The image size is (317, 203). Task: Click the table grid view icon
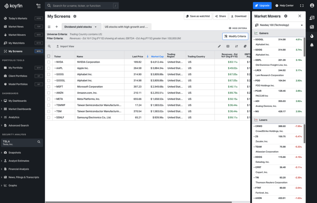(x=228, y=46)
